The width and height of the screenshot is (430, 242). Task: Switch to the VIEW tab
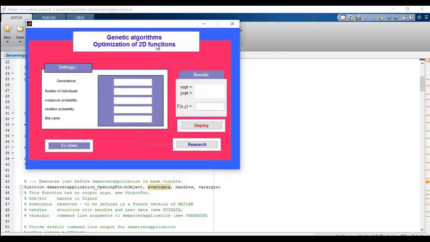tap(80, 17)
